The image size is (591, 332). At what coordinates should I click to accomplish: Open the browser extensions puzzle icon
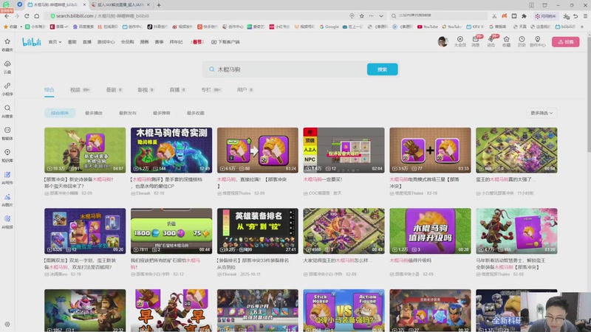524,15
